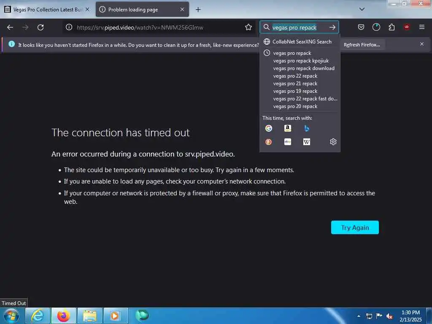Bookmark this page with the star
This screenshot has width=432, height=324.
click(x=248, y=27)
